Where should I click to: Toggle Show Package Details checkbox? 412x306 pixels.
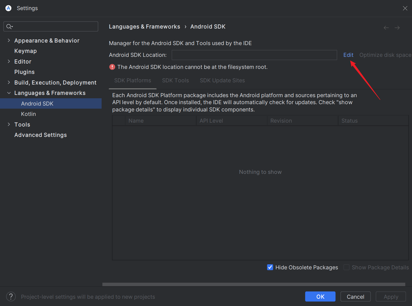347,267
